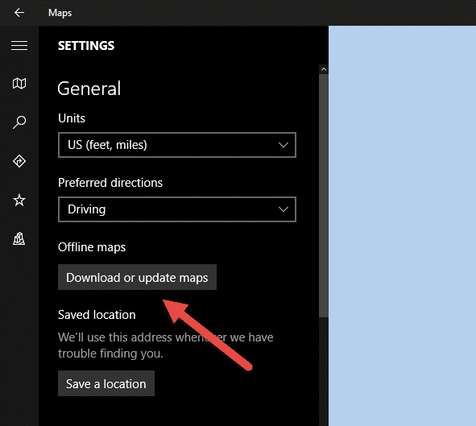Go back using the arrow beside Maps

click(19, 12)
